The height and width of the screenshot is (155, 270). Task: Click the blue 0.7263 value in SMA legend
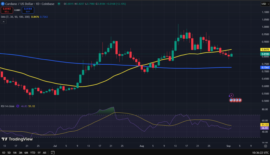(x=44, y=17)
